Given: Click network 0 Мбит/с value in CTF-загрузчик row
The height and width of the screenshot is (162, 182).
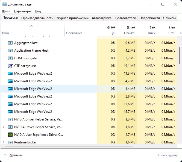Looking at the screenshot, I should [x=168, y=66].
